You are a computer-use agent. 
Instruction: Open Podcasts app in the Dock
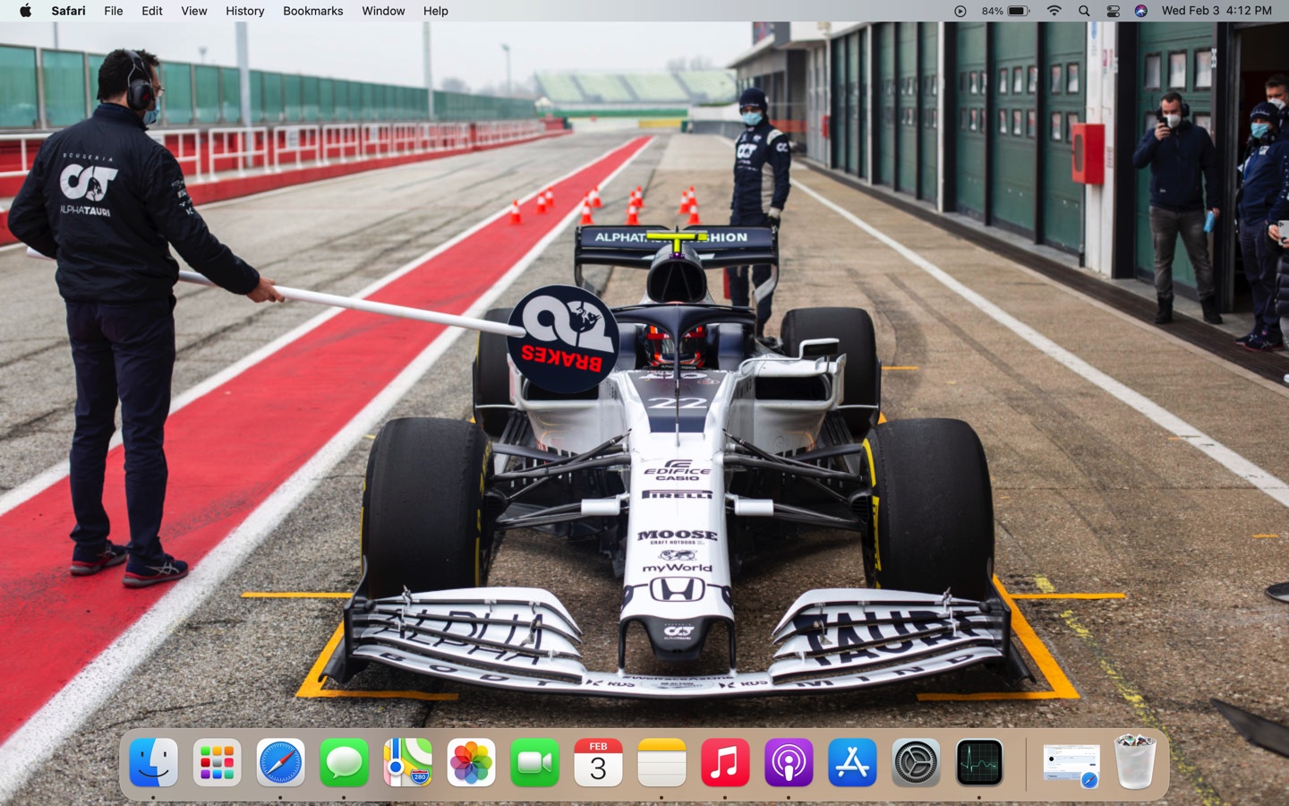(789, 763)
